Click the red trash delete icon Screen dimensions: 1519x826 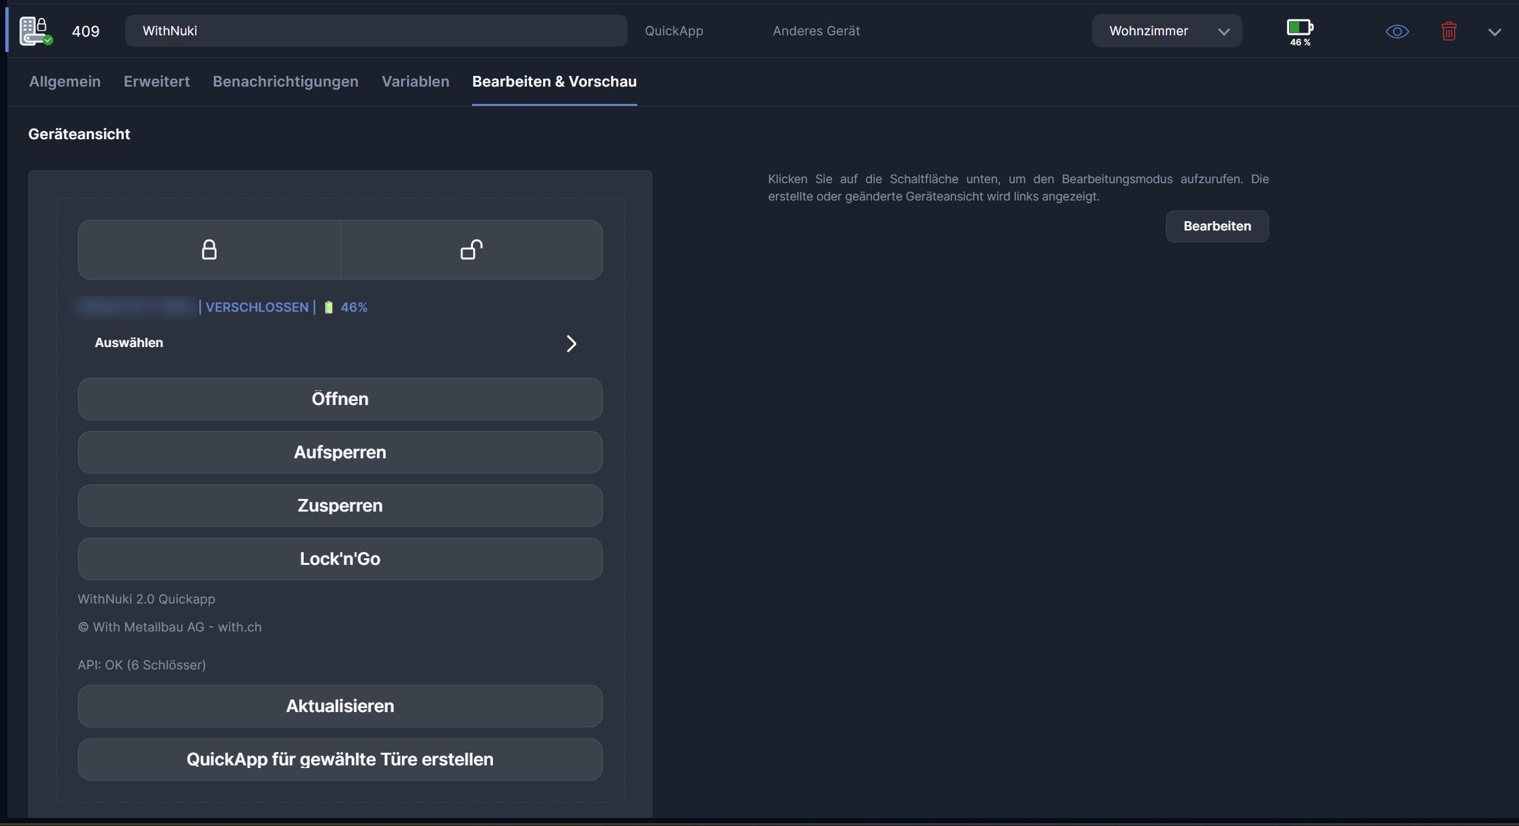[x=1448, y=31]
